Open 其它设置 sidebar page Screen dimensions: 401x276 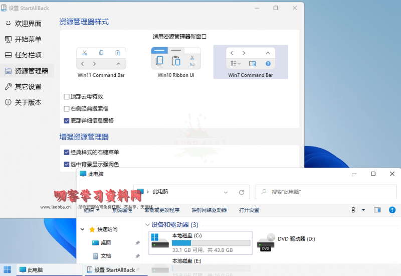(27, 87)
